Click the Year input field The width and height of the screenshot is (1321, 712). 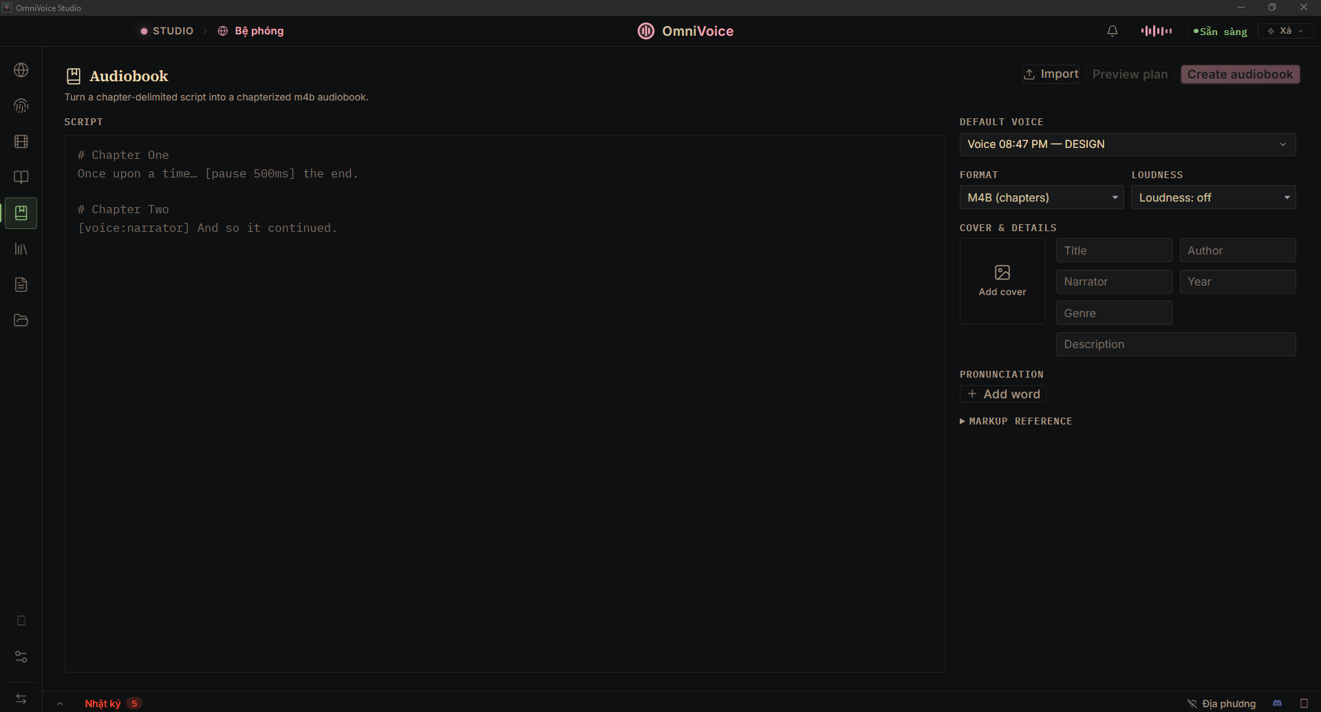click(1238, 281)
